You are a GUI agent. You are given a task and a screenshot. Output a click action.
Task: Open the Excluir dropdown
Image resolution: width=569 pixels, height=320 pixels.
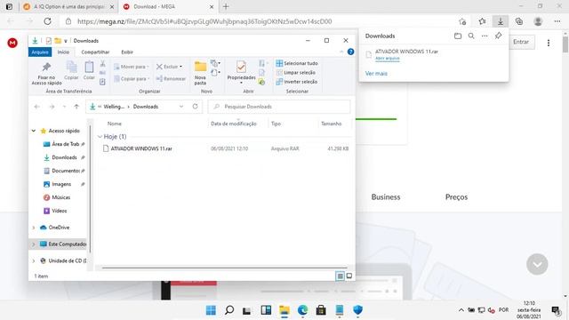tap(169, 67)
